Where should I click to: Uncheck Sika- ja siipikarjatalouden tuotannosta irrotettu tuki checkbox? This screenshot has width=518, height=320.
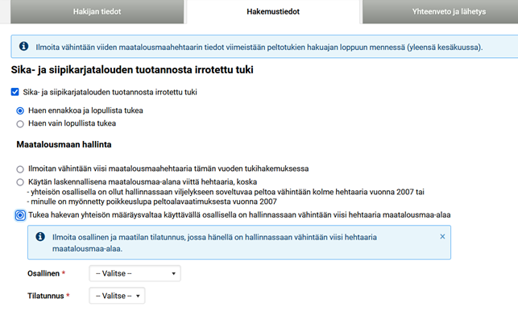(15, 92)
